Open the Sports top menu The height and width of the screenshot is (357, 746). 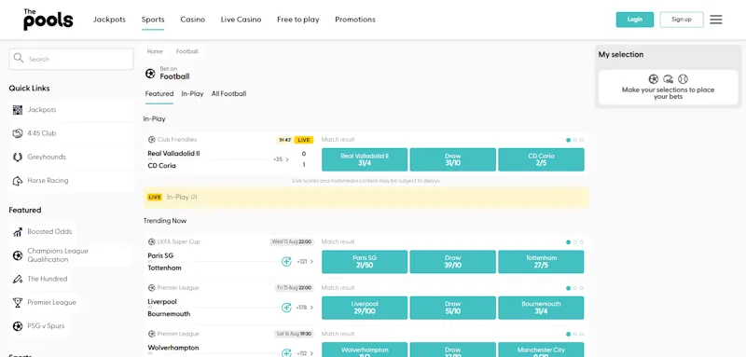click(x=153, y=20)
